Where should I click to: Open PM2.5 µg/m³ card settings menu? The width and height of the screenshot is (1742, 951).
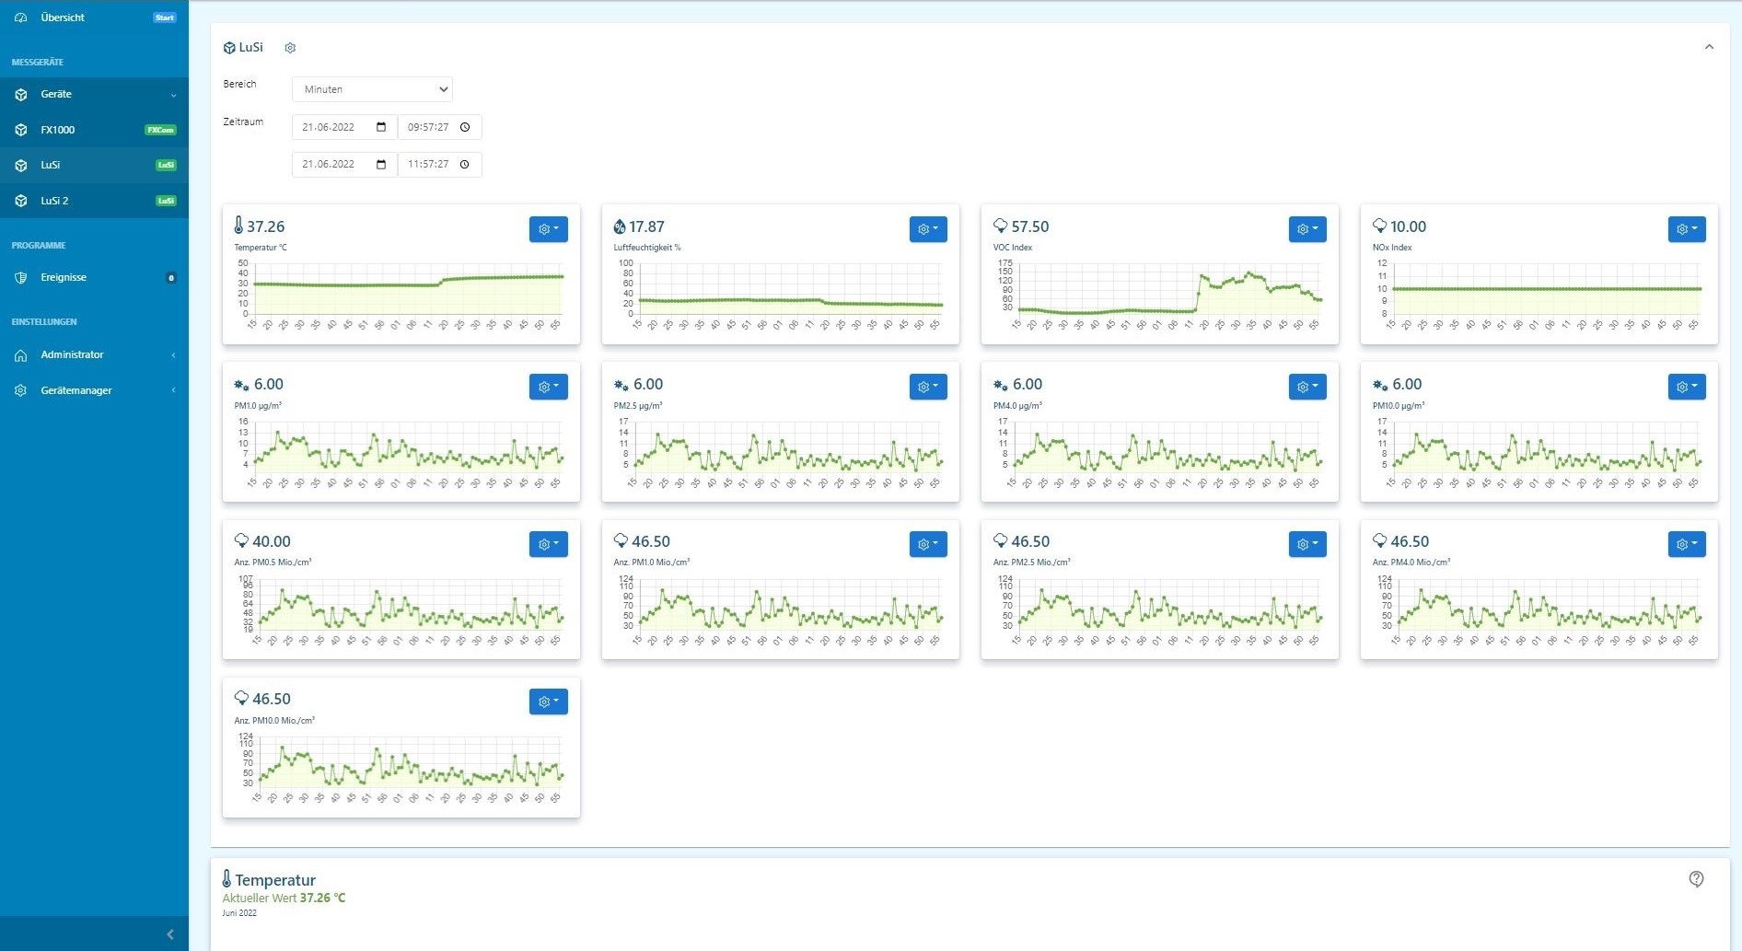(928, 387)
